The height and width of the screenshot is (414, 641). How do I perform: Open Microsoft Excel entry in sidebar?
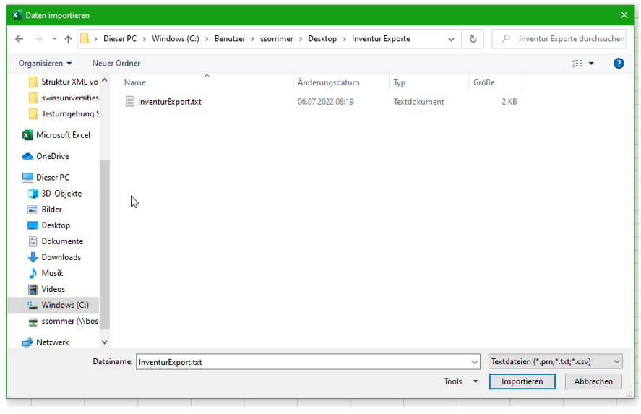point(62,135)
